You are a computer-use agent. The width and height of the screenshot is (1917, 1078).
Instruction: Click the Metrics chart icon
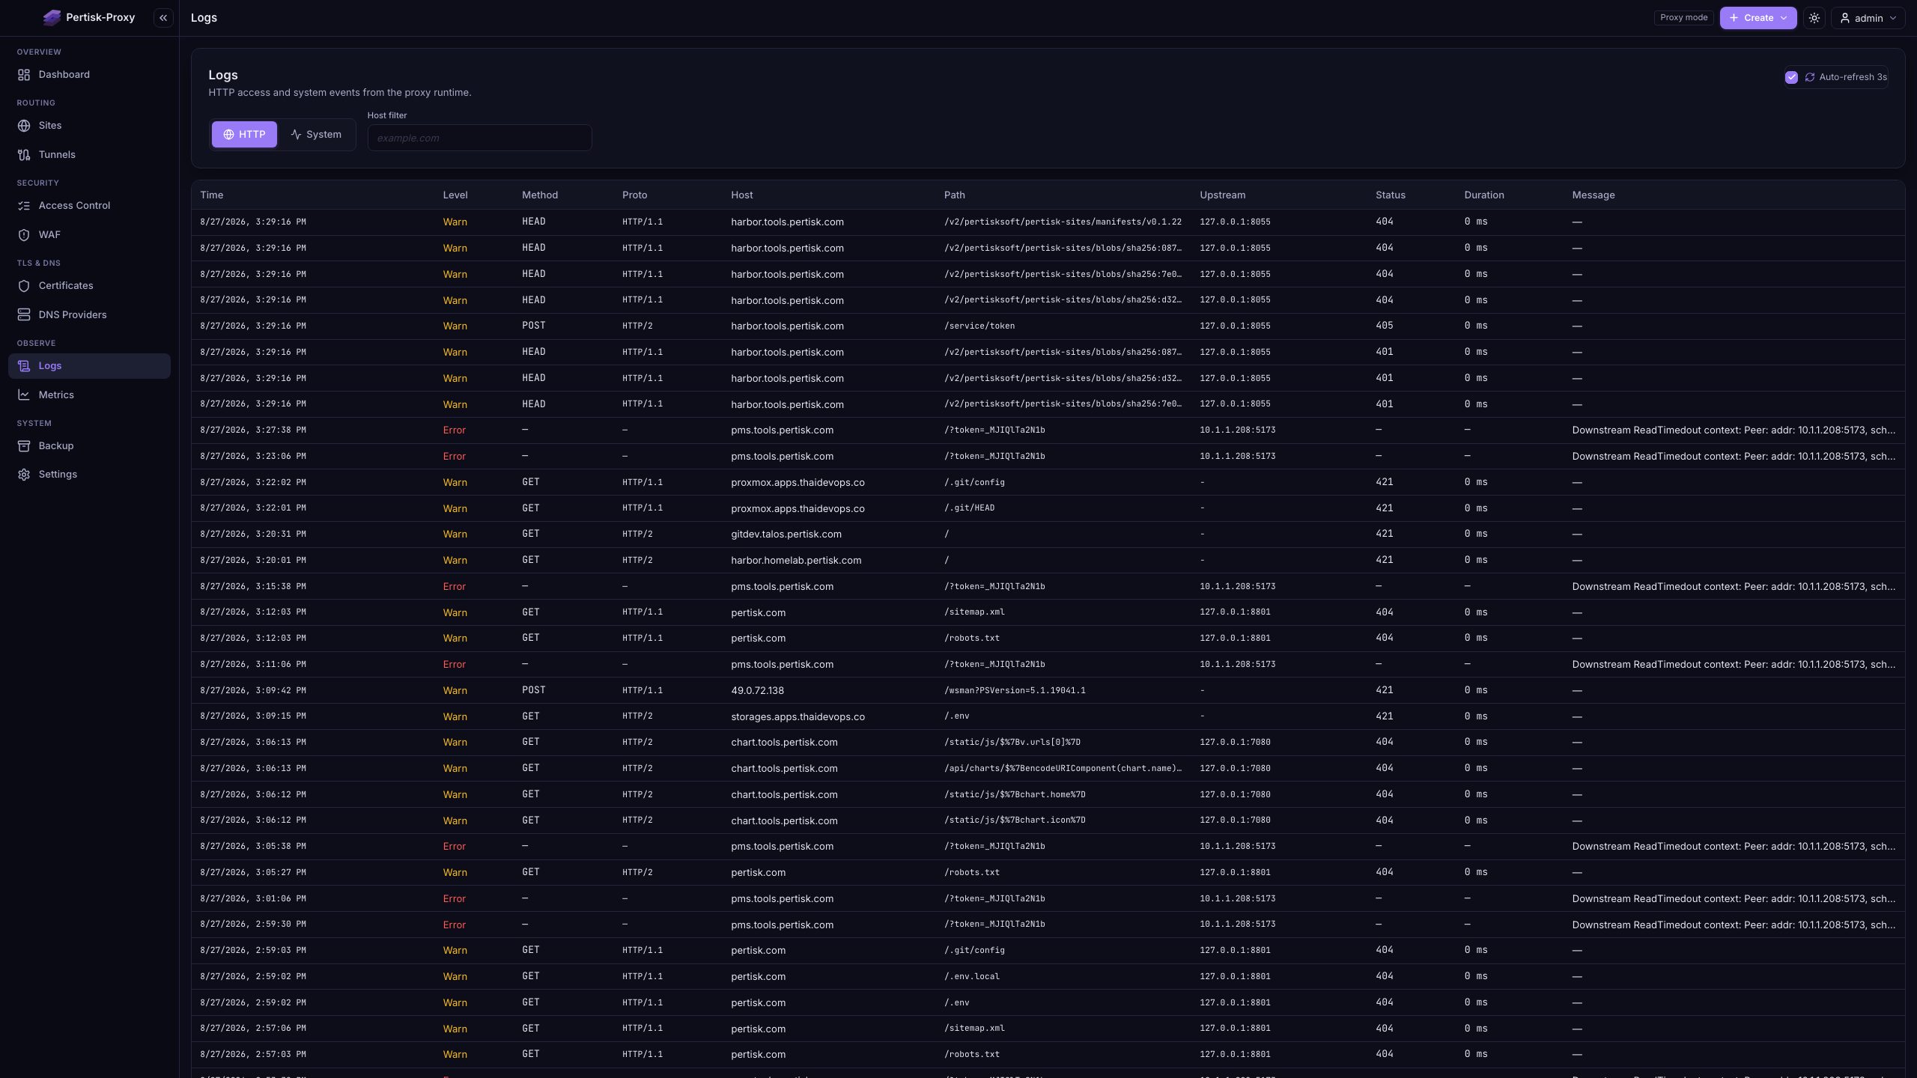pyautogui.click(x=24, y=395)
